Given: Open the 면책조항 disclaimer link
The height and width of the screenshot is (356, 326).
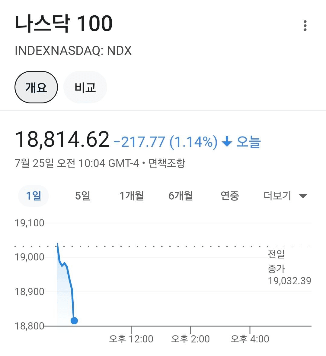Looking at the screenshot, I should click(x=167, y=163).
